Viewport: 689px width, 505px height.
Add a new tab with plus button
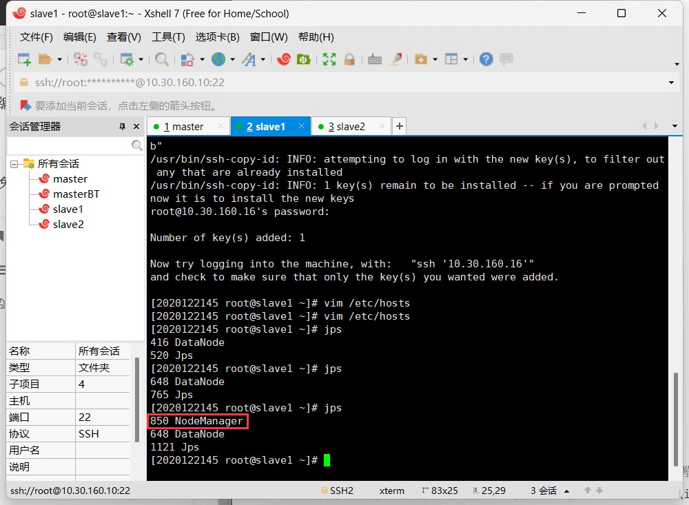399,126
